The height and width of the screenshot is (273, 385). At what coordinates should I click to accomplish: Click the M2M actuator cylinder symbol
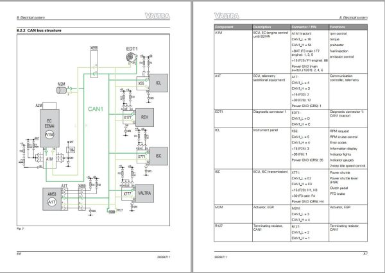(62, 90)
